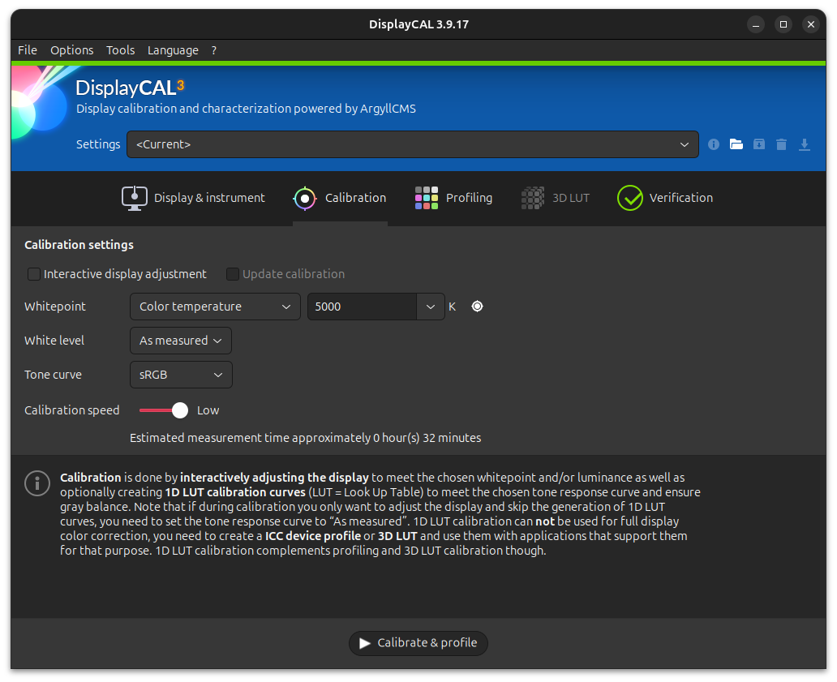Click the Profiling color grid icon

click(427, 198)
